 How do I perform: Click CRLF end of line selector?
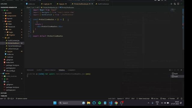tap(133, 98)
